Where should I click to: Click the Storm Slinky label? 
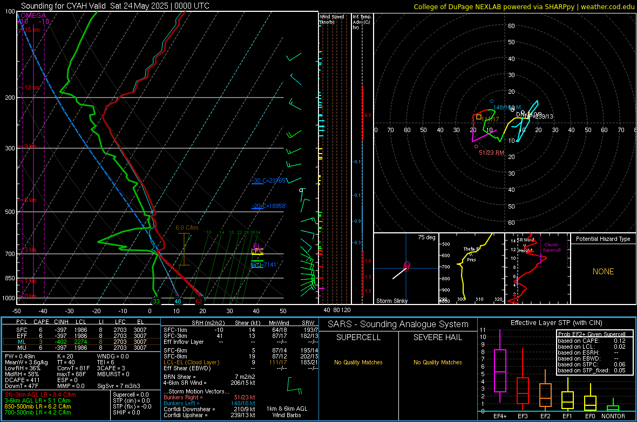pos(391,301)
